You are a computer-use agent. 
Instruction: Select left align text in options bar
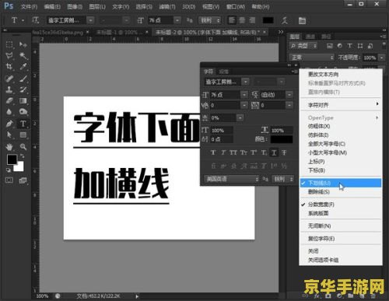click(232, 20)
